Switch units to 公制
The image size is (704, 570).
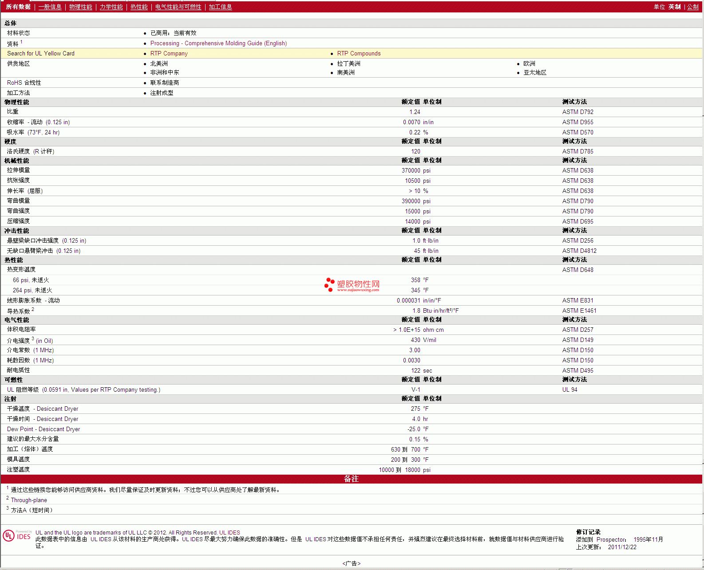pyautogui.click(x=693, y=7)
